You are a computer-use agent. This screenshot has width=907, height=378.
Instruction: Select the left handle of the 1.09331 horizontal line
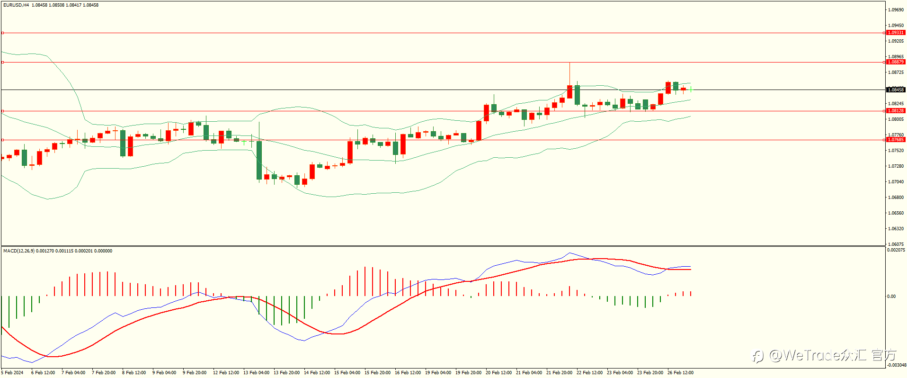coord(2,33)
